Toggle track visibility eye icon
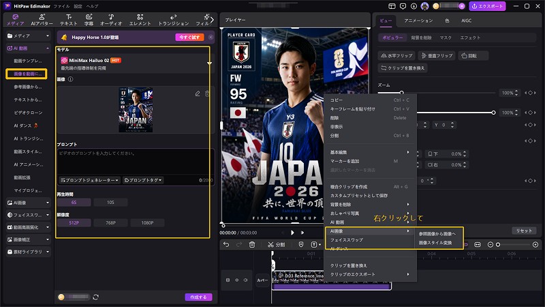 point(236,280)
